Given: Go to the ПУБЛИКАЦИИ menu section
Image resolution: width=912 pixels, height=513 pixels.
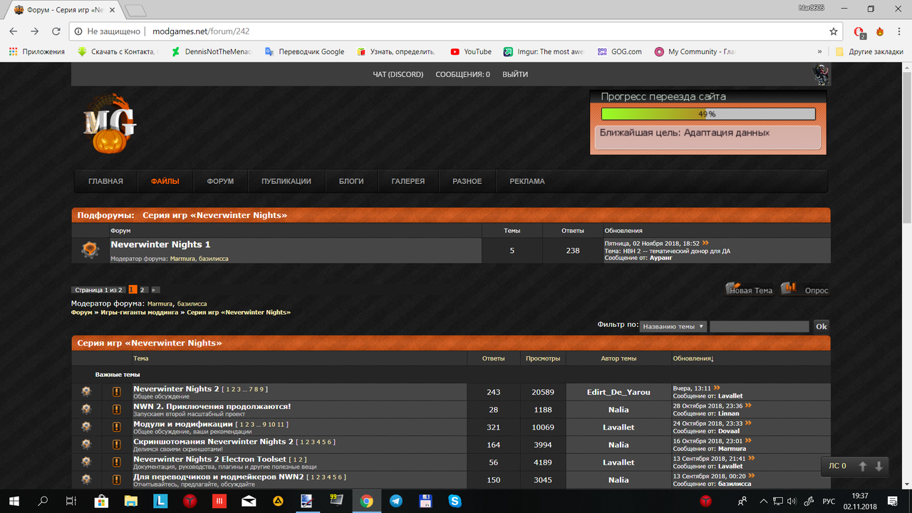Looking at the screenshot, I should pyautogui.click(x=286, y=181).
